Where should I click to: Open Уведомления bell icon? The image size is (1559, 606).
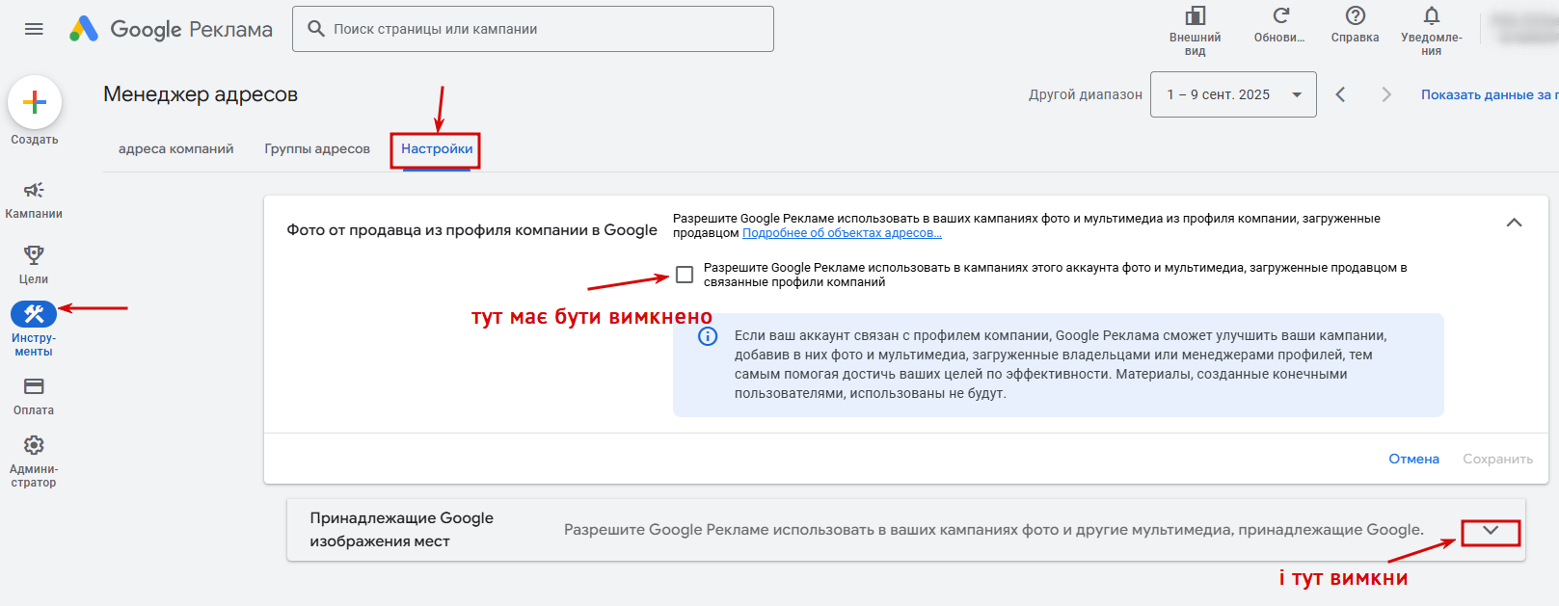tap(1432, 15)
